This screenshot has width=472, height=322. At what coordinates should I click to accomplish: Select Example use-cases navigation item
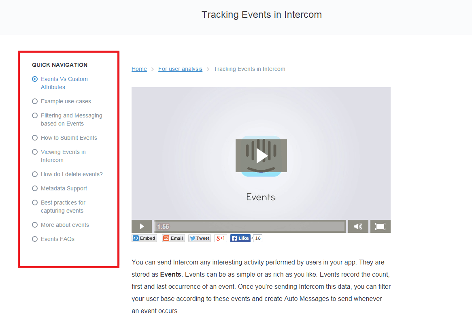click(62, 101)
